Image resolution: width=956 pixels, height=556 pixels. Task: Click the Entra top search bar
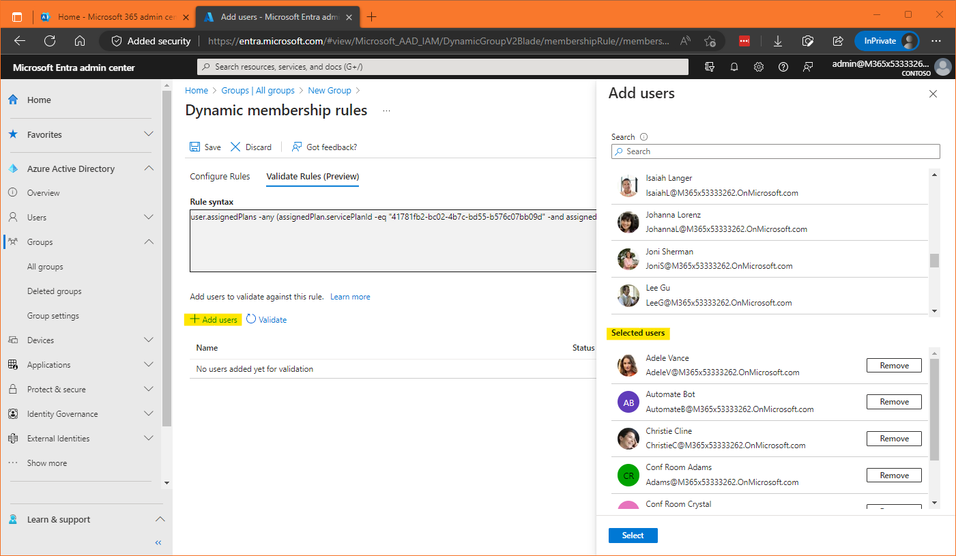click(443, 67)
